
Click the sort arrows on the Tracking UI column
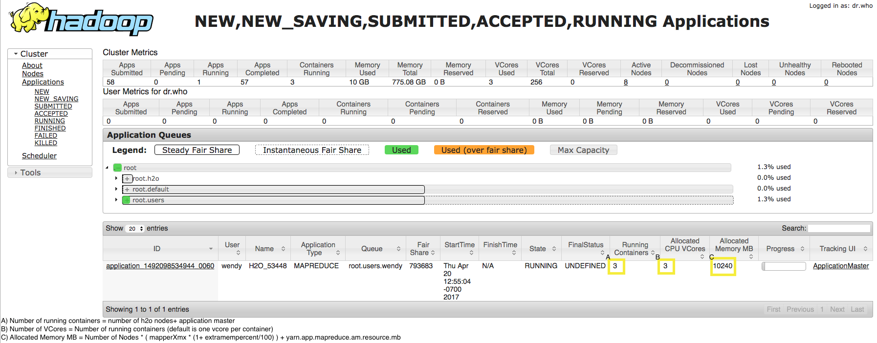pyautogui.click(x=865, y=249)
